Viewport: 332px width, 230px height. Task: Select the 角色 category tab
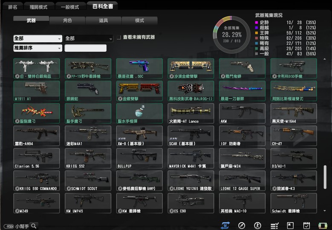(x=67, y=20)
